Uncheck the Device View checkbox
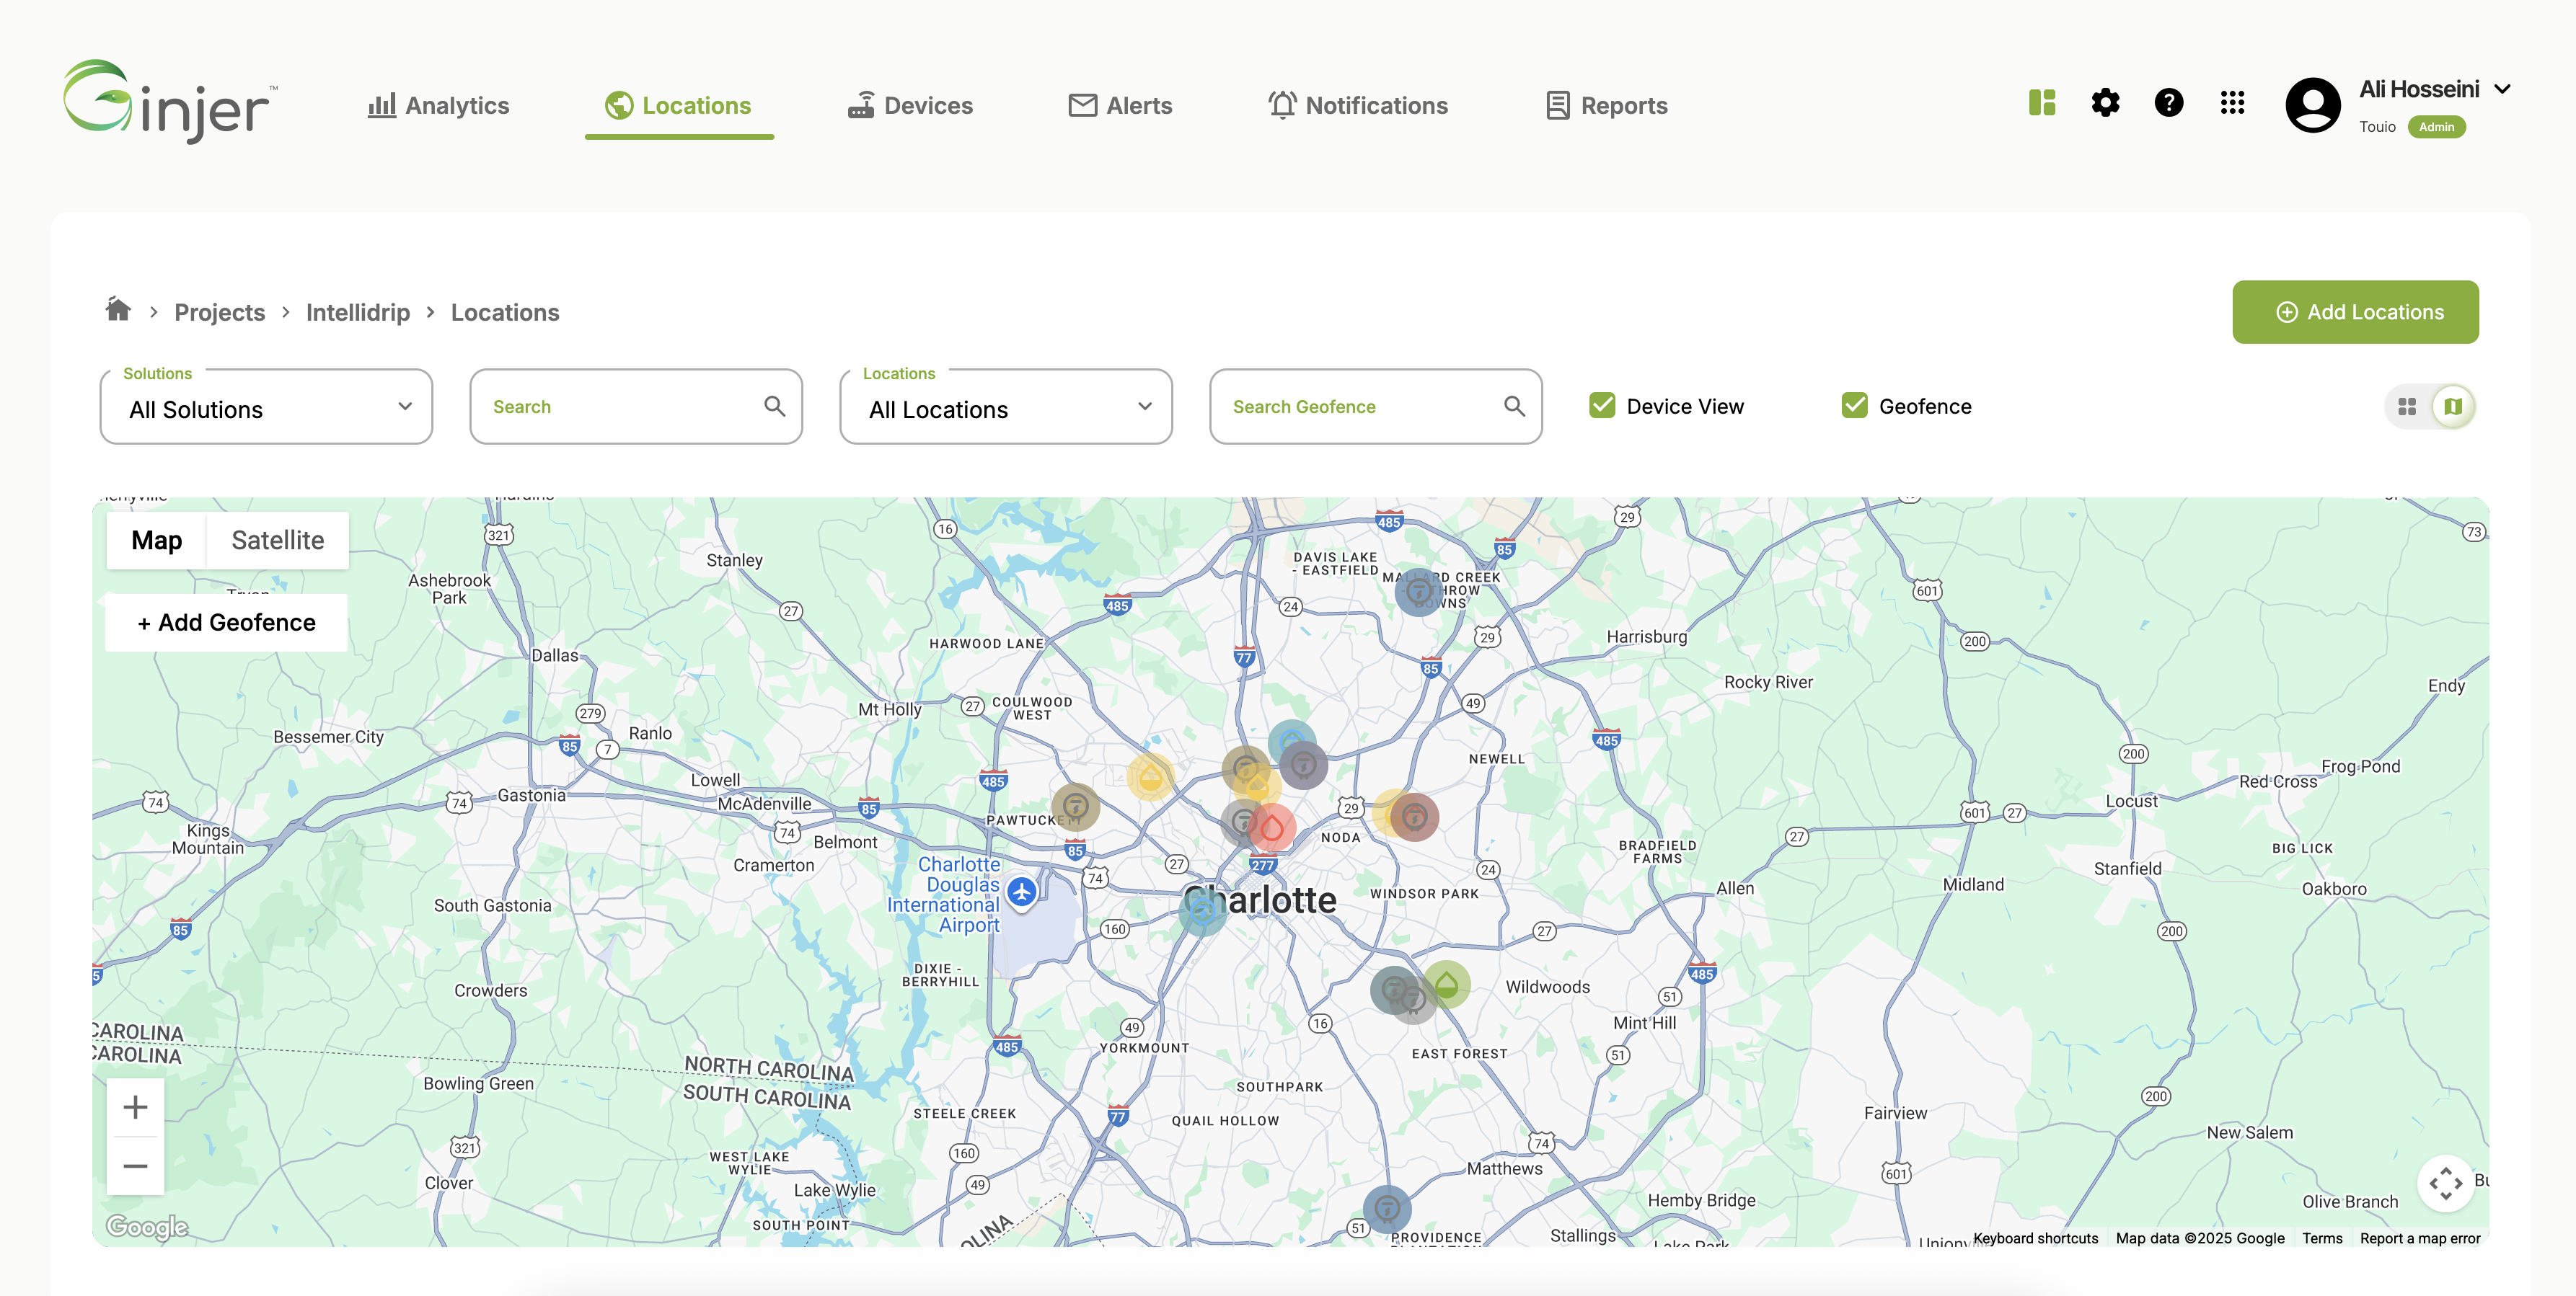Screen dimensions: 2576x1296 pos(1602,406)
